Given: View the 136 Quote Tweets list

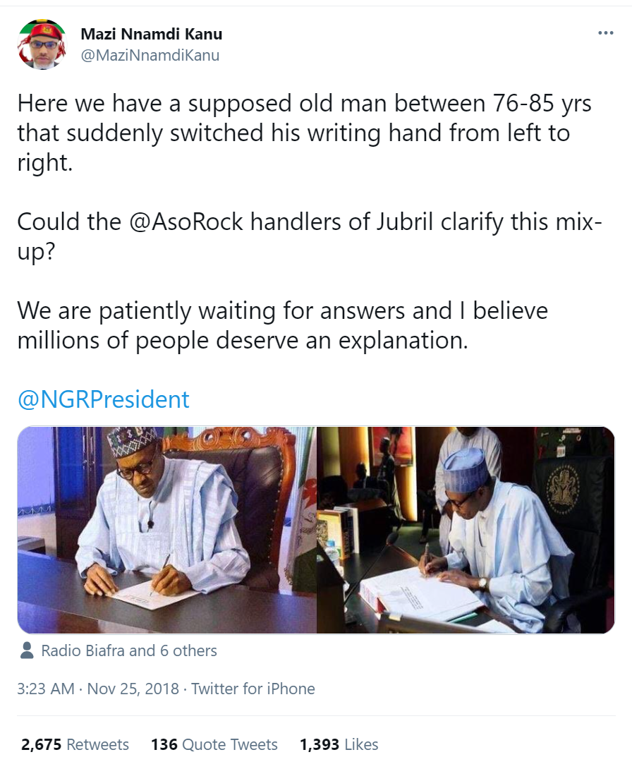Looking at the screenshot, I should pyautogui.click(x=214, y=744).
